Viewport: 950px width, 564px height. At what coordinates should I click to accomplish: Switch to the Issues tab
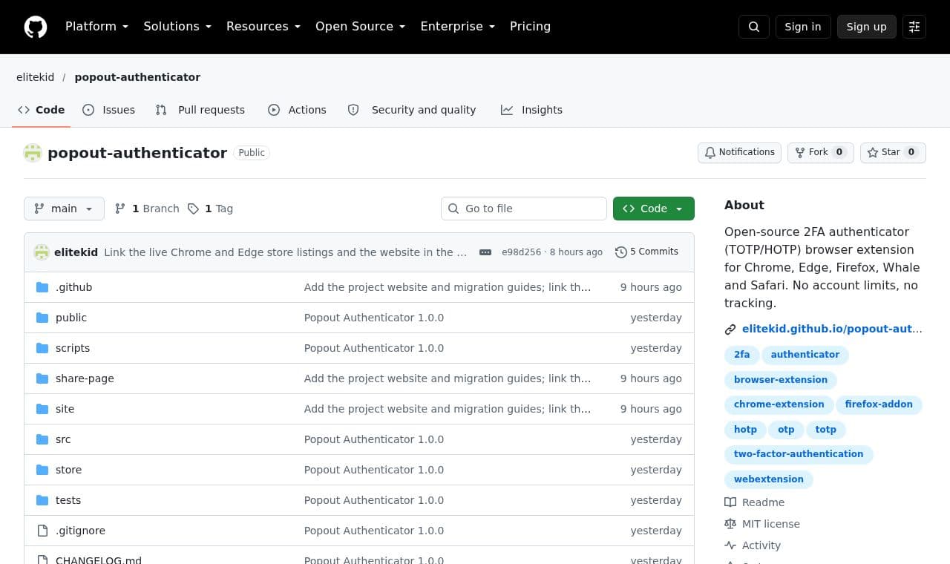(x=109, y=110)
